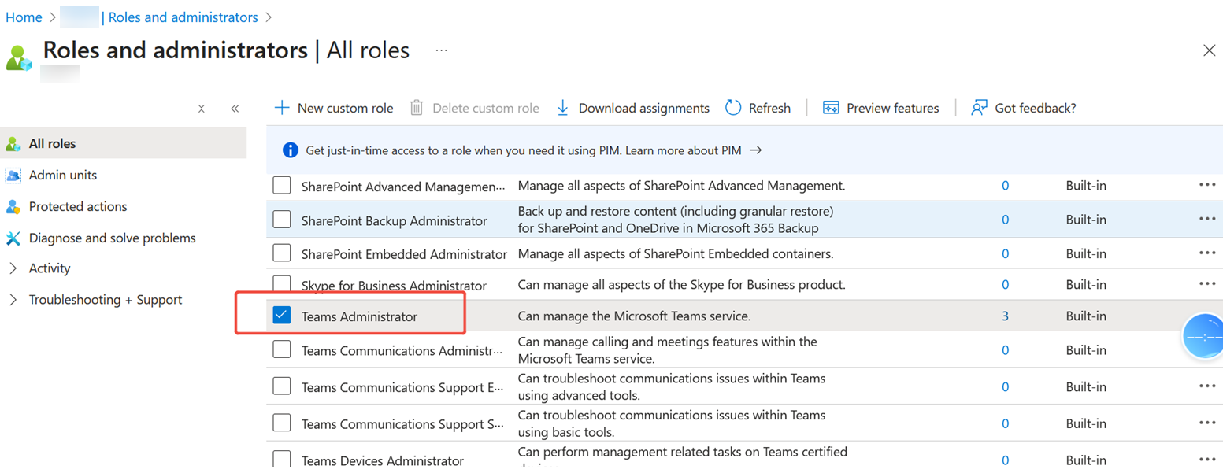Check the SharePoint Backup Administrator checkbox
This screenshot has height=473, width=1223.
click(x=281, y=220)
